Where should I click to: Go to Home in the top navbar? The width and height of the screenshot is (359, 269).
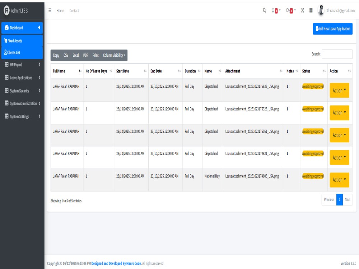point(60,10)
